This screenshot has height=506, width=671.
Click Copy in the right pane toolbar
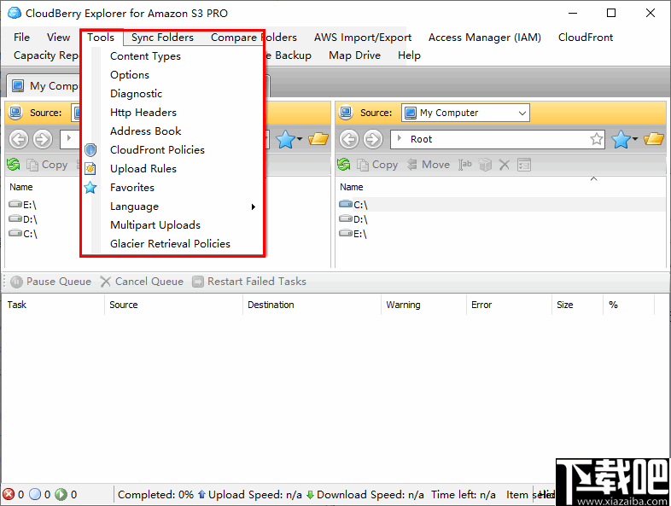pos(377,165)
